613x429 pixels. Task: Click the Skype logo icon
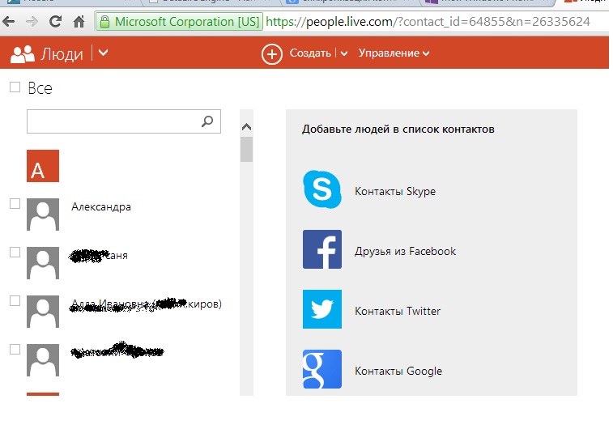(x=322, y=189)
